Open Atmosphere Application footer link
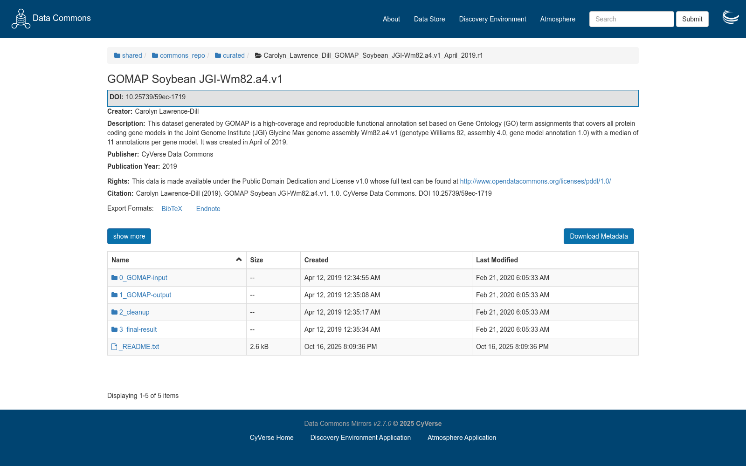Screen dimensions: 746x466 462,438
